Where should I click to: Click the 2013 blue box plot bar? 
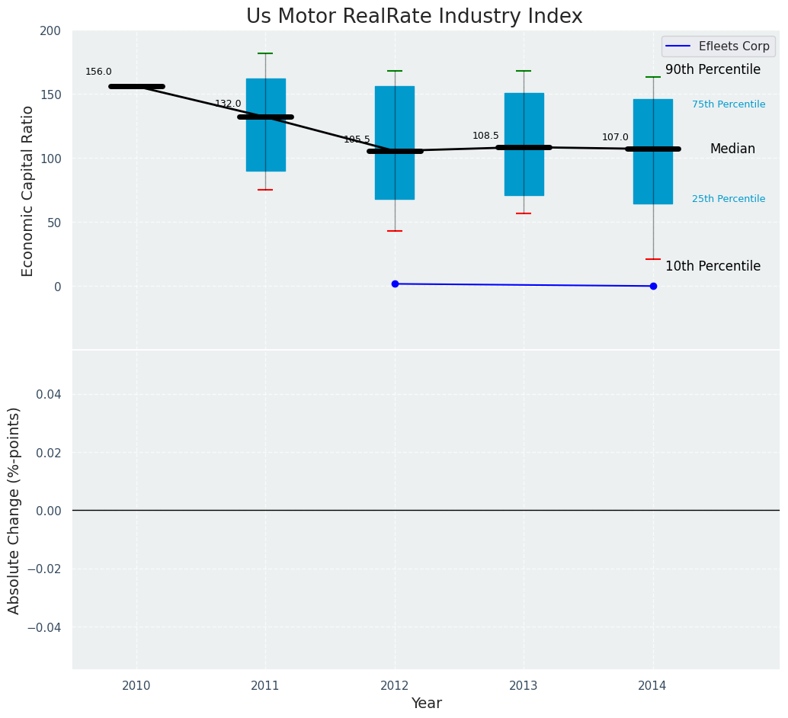[524, 144]
